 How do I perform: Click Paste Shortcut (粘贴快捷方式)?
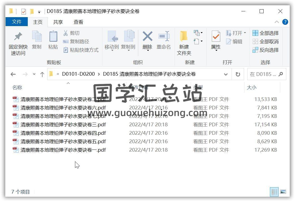(81, 50)
